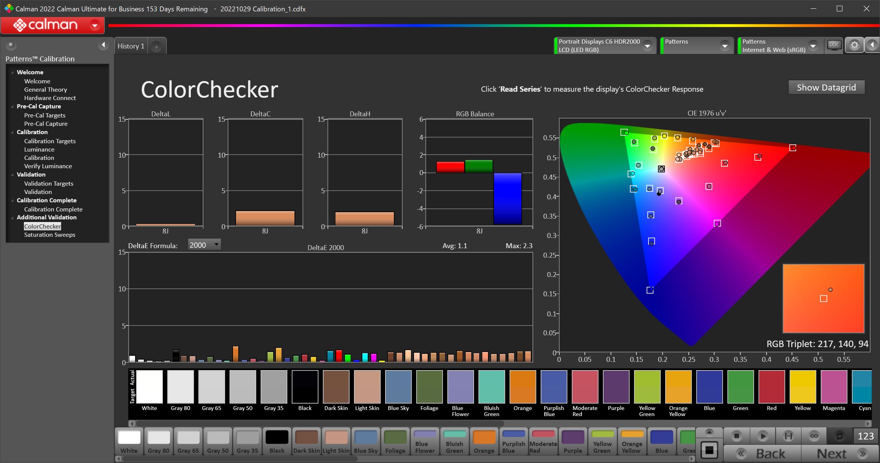This screenshot has height=463, width=880.
Task: Open Pre-Cal Targets page
Action: click(x=45, y=116)
